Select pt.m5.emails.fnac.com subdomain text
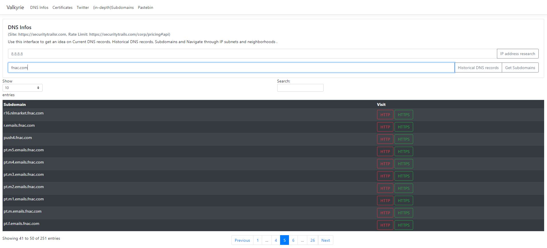The height and width of the screenshot is (248, 547). (24, 150)
